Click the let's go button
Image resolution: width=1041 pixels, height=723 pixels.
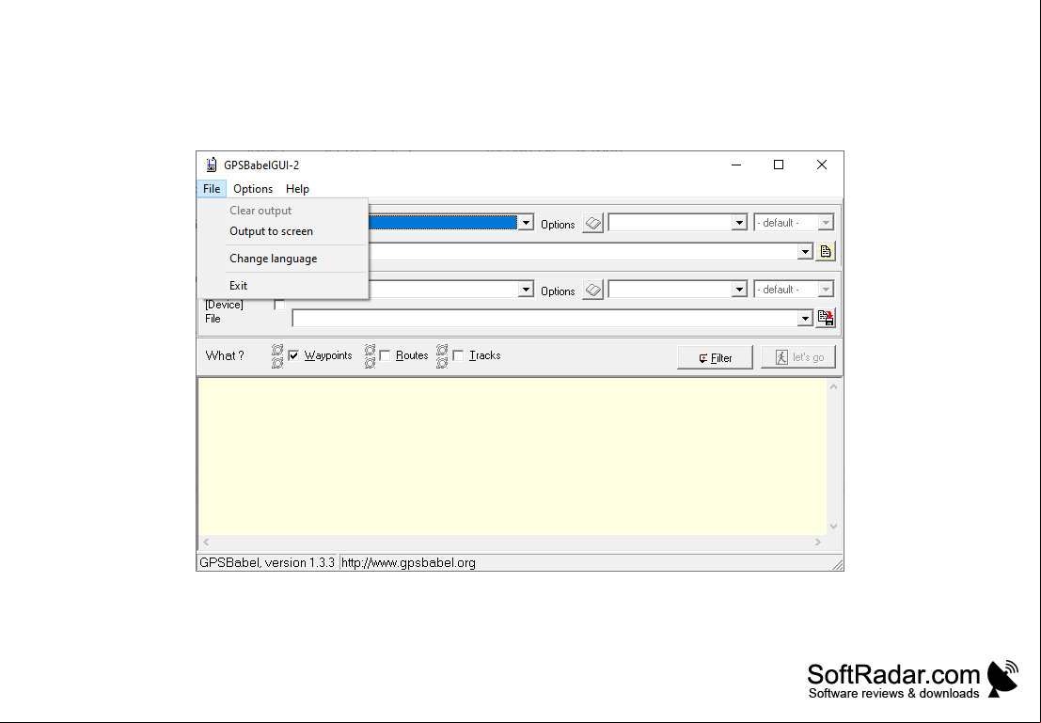click(798, 357)
